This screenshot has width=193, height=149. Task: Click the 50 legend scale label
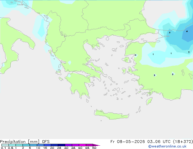pyautogui.click(x=94, y=148)
